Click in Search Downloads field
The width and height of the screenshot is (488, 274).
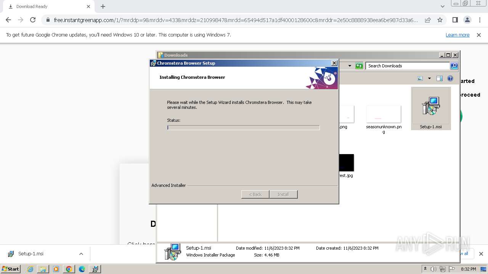[x=408, y=66]
